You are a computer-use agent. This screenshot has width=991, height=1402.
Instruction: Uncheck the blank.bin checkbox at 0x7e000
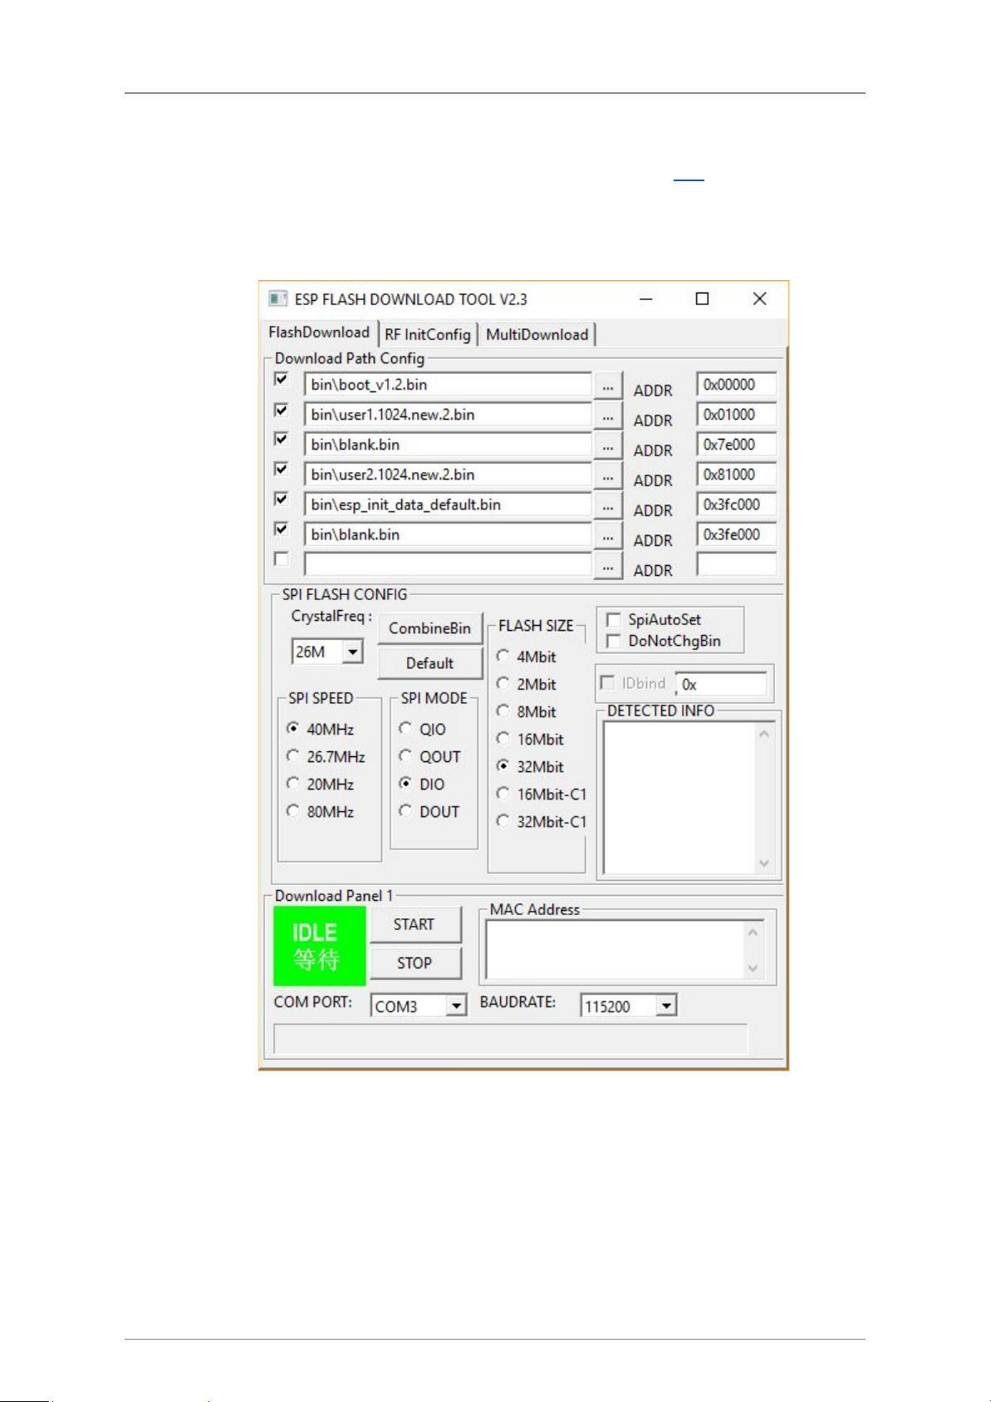pos(282,440)
